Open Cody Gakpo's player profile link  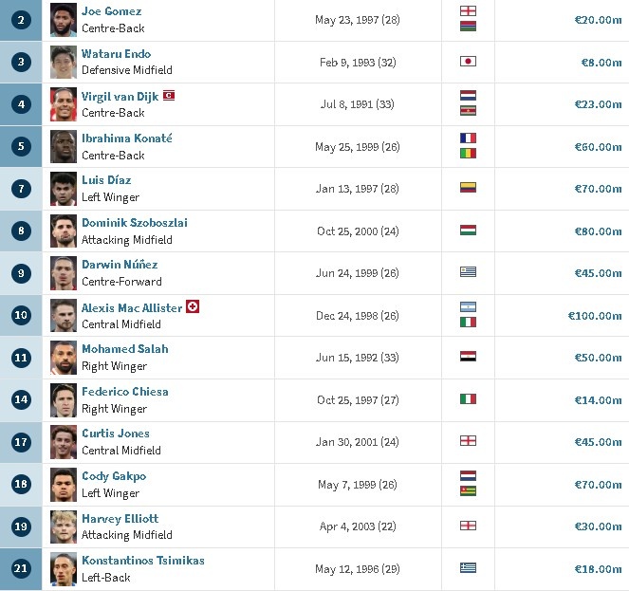click(114, 476)
